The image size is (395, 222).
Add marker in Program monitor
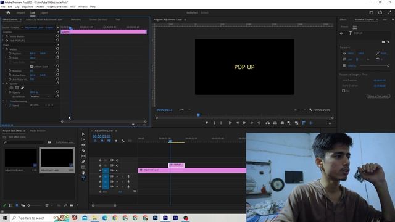pos(207,123)
